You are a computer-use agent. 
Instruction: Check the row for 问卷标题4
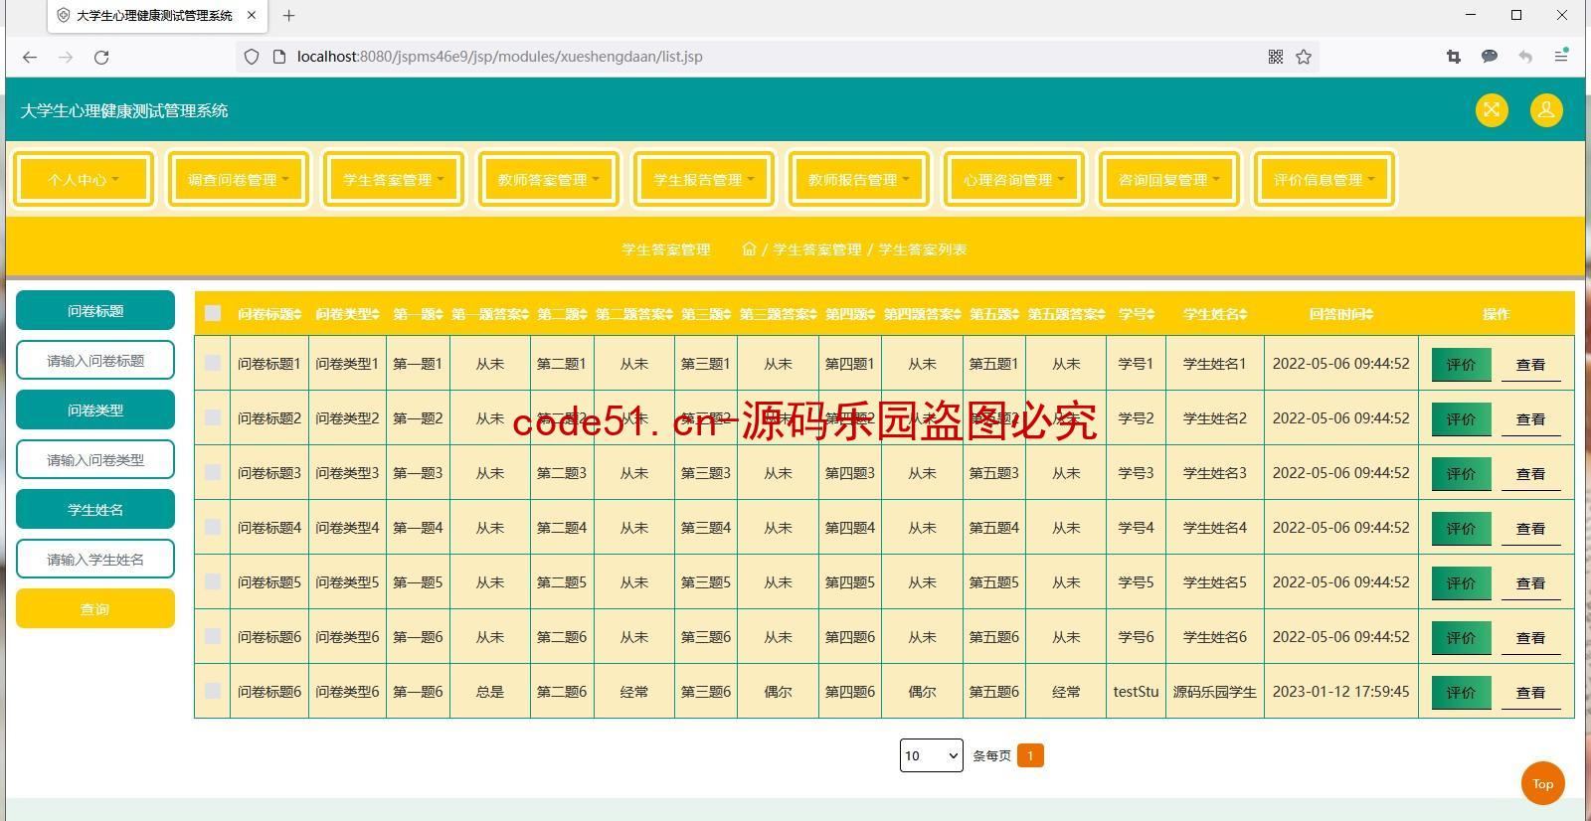(213, 527)
